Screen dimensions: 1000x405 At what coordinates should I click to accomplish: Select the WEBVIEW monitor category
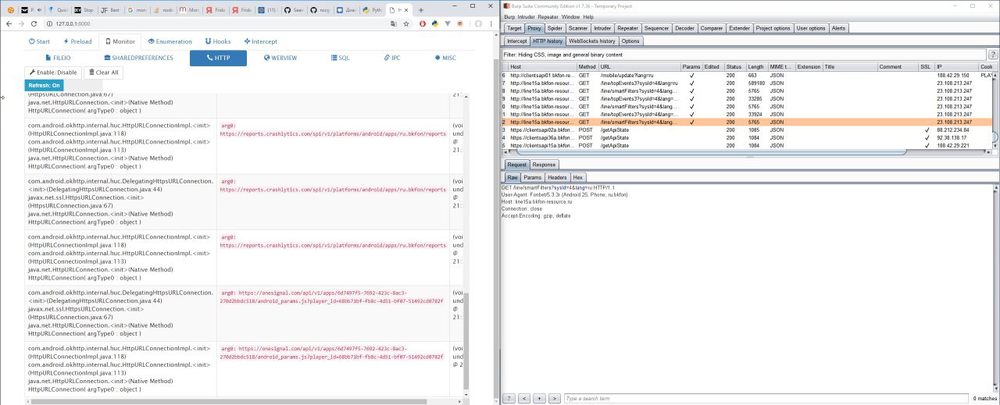[x=280, y=58]
